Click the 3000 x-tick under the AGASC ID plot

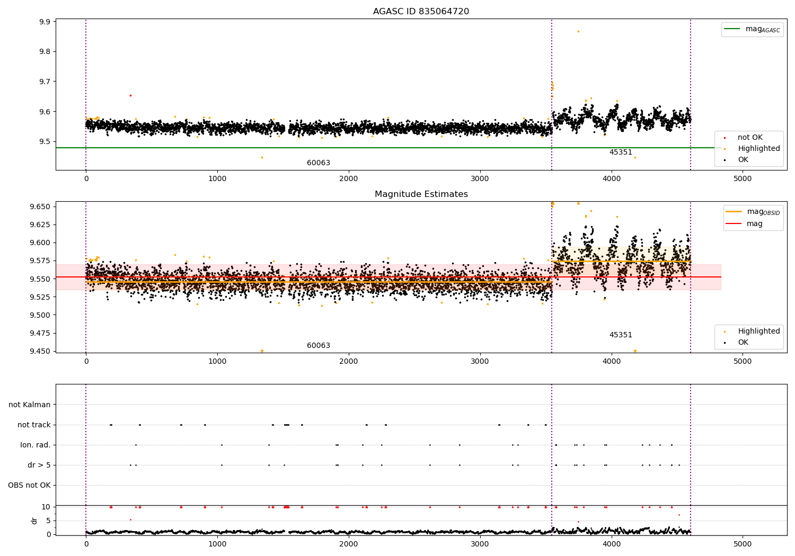[x=480, y=179]
